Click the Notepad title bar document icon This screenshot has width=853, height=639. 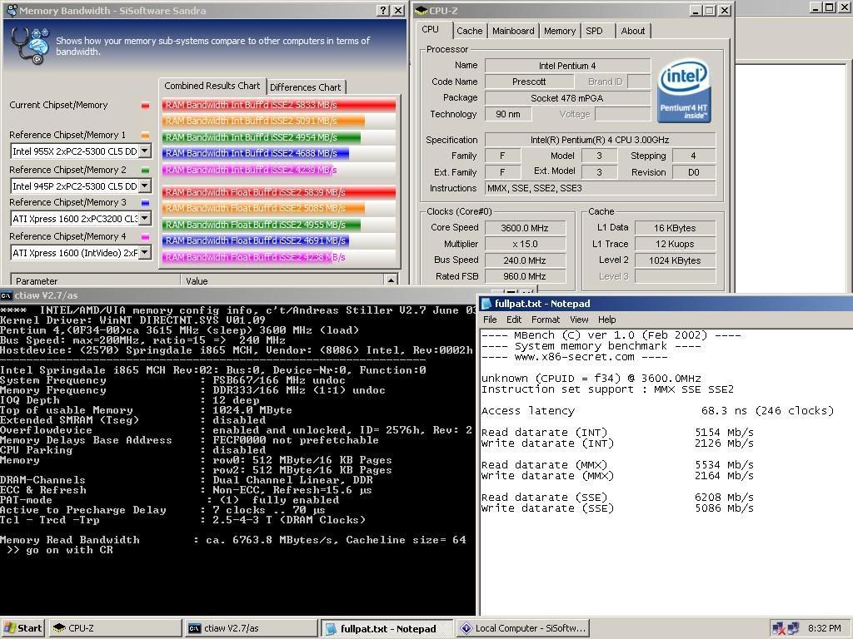click(x=486, y=304)
